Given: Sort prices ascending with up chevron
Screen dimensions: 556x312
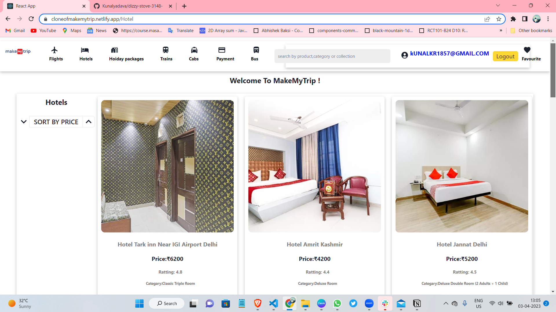Looking at the screenshot, I should pyautogui.click(x=89, y=122).
